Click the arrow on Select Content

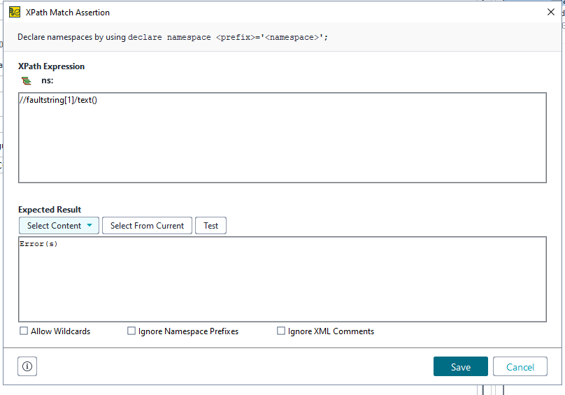[90, 226]
